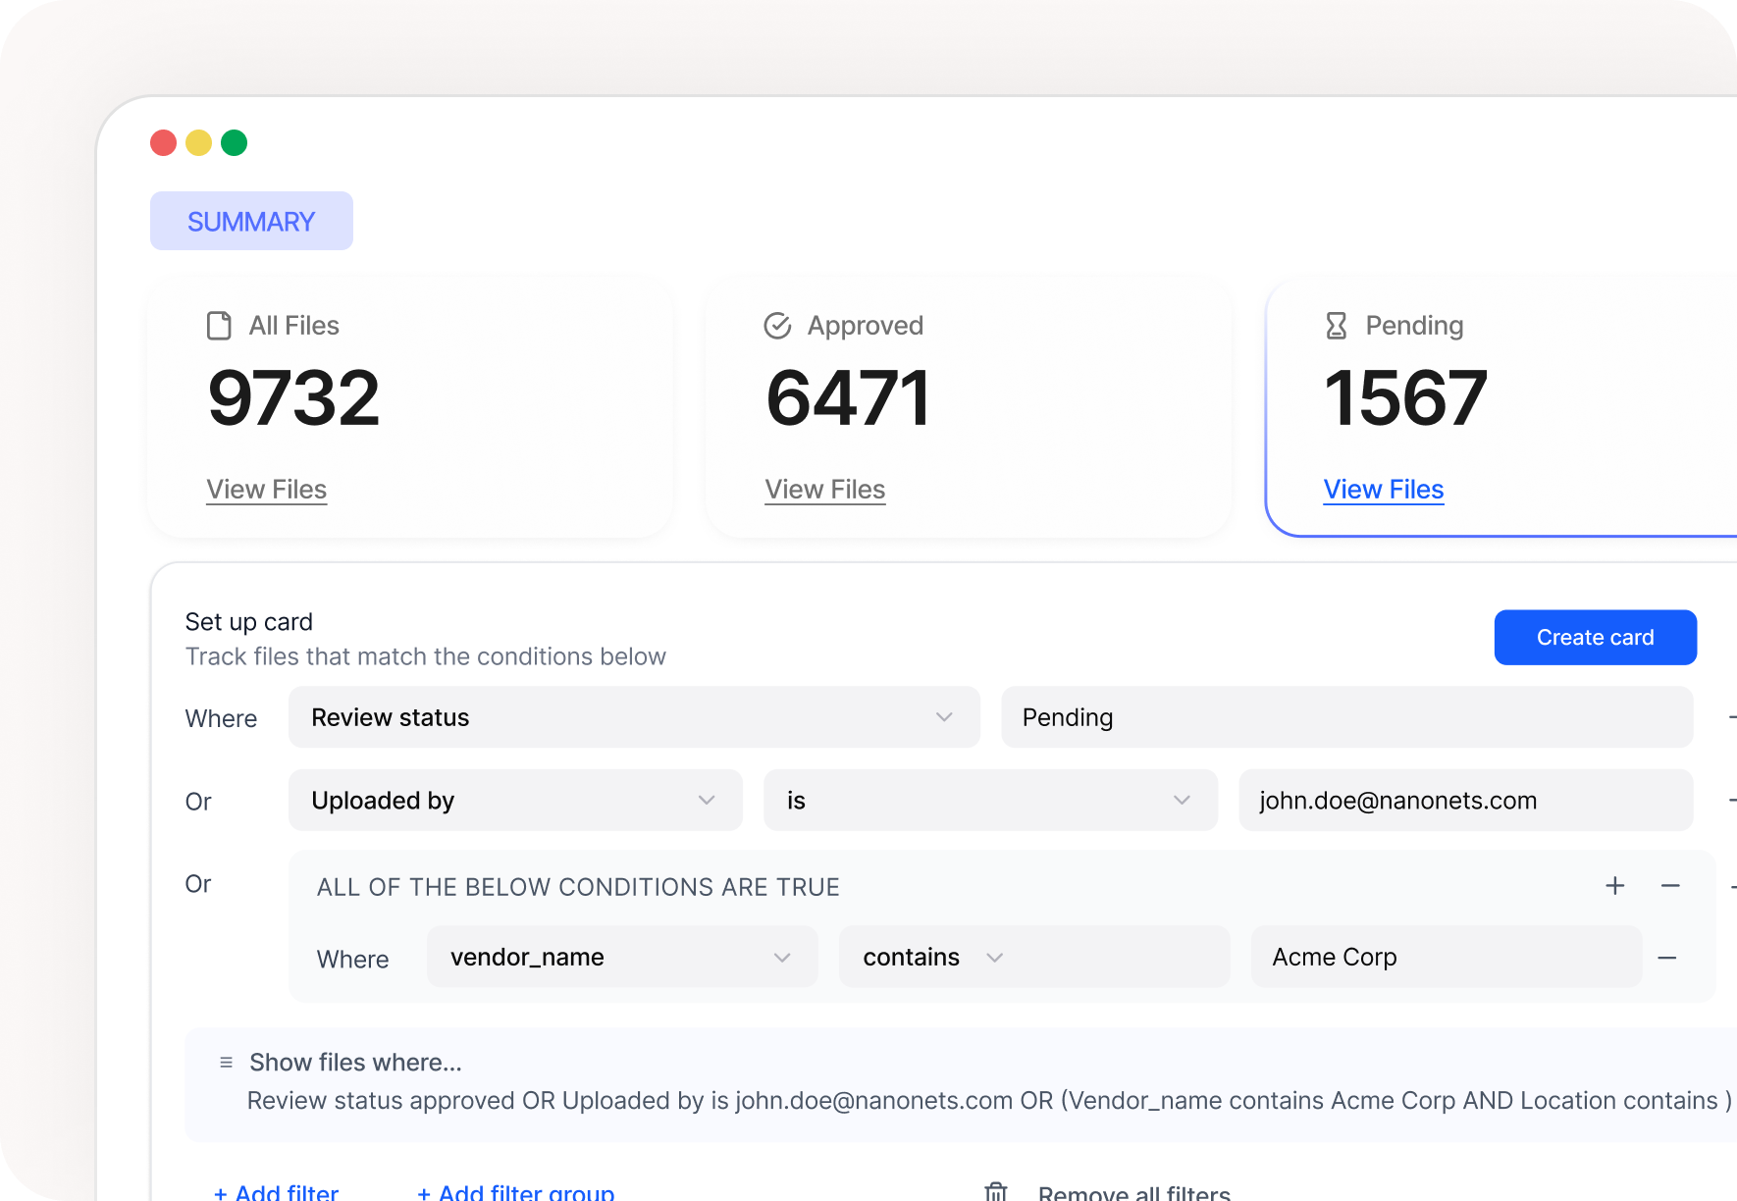The width and height of the screenshot is (1737, 1201).
Task: Select the Pending card count 1567
Action: [x=1405, y=398]
